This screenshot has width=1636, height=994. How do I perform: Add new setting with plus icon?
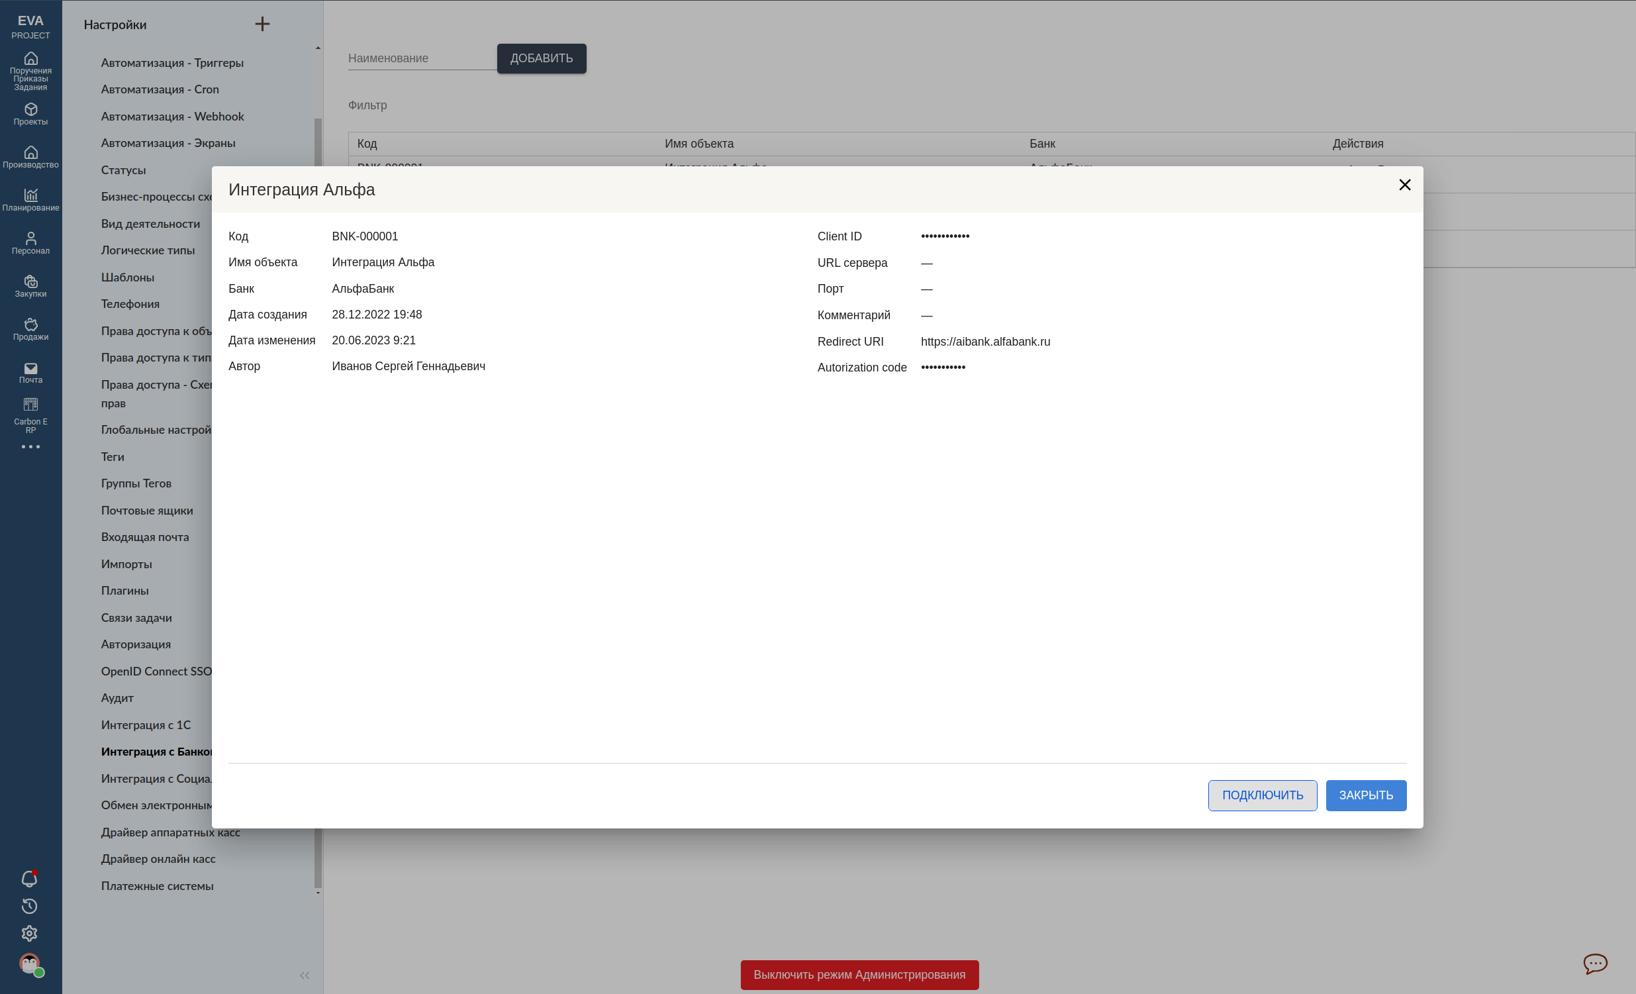coord(262,24)
